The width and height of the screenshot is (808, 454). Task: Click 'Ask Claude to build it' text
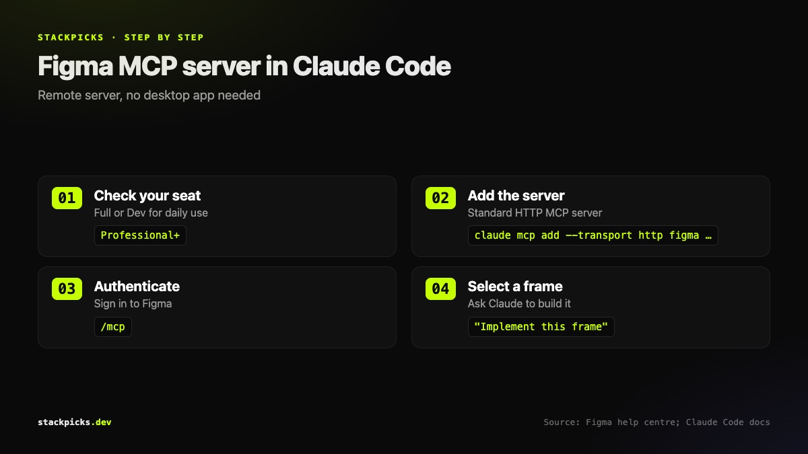tap(519, 303)
